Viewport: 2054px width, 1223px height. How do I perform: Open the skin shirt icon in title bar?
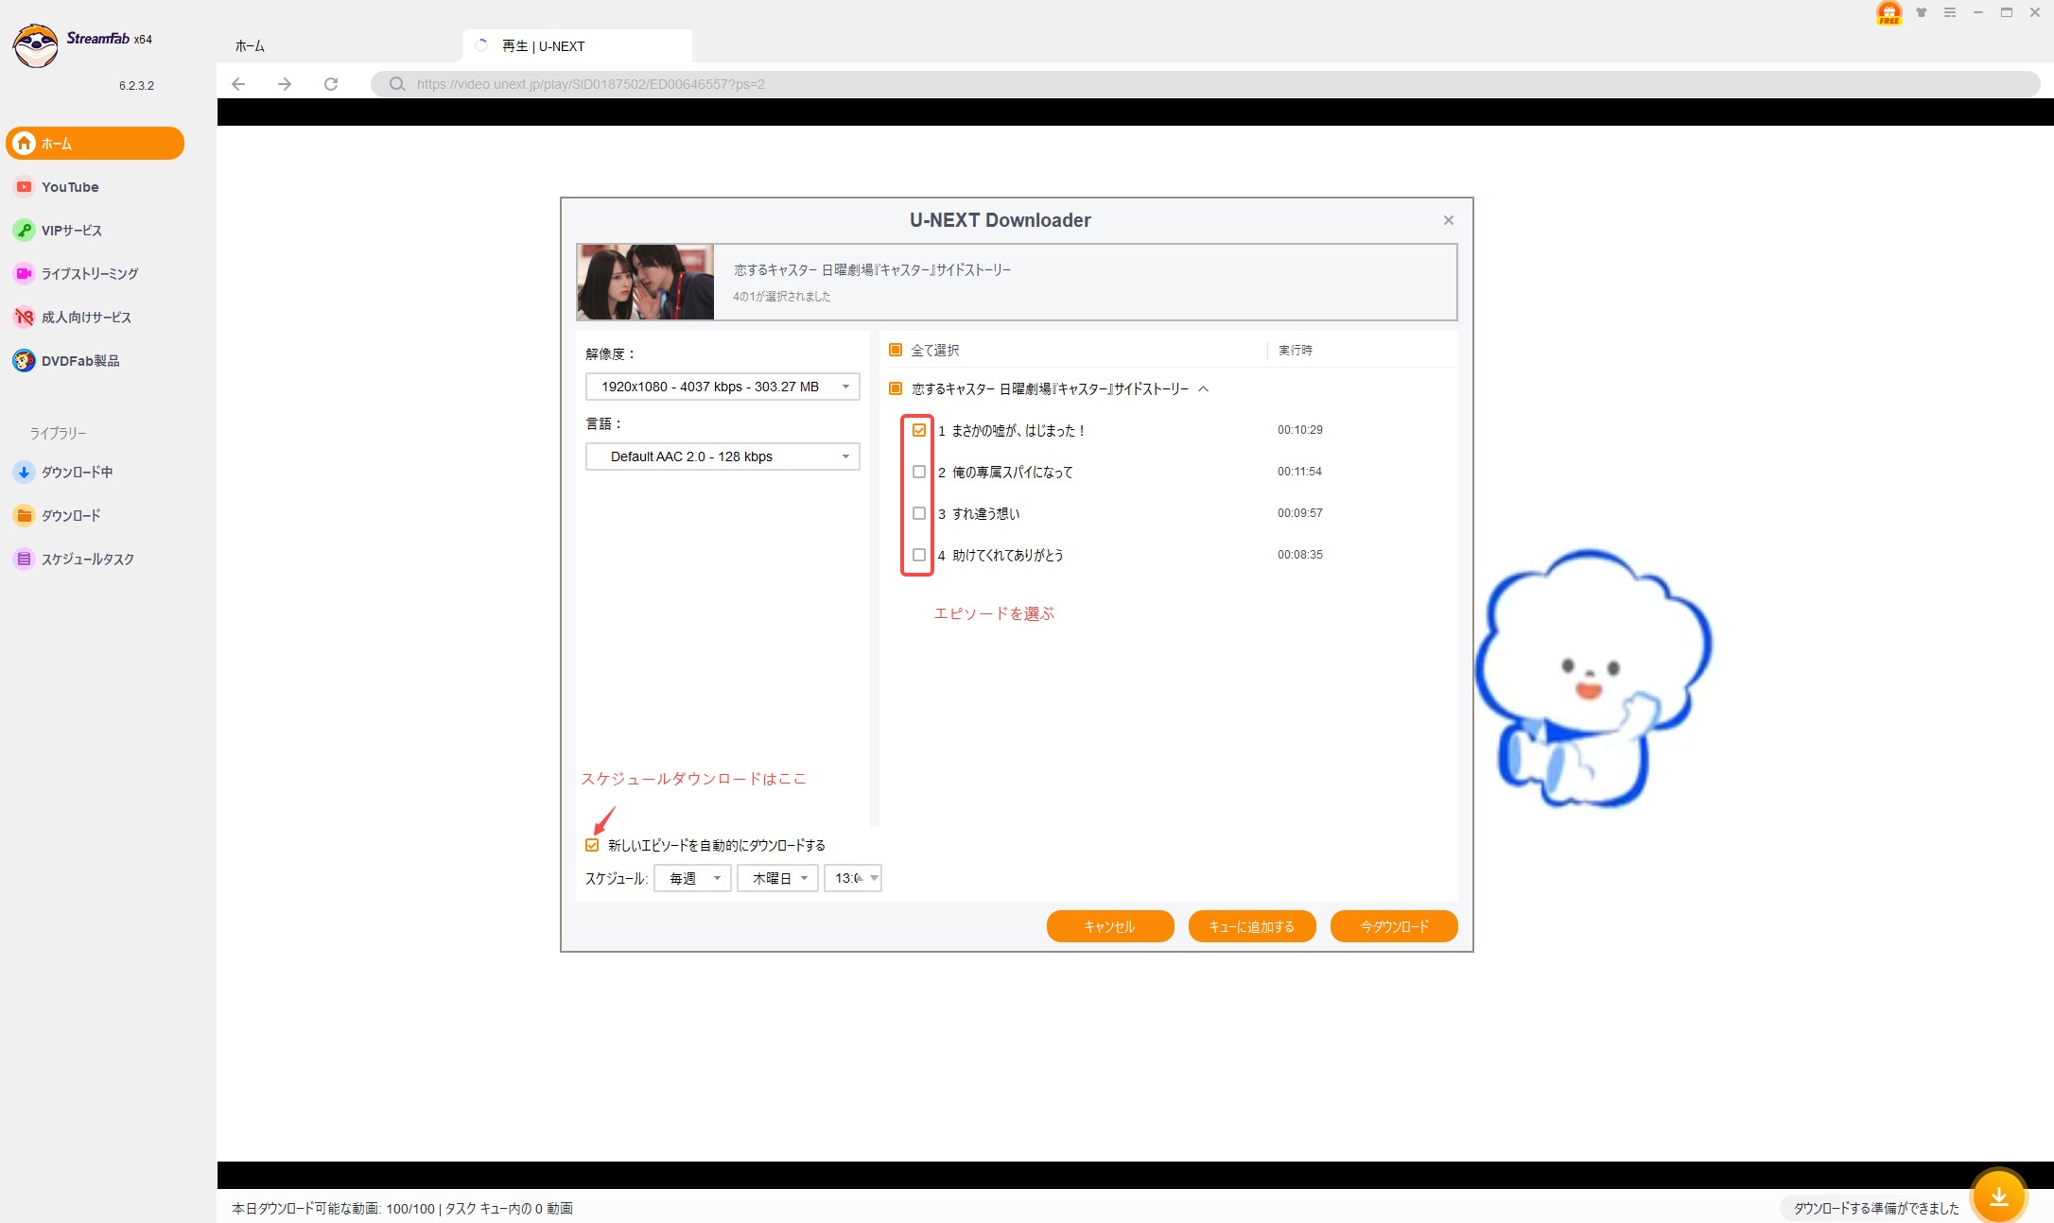pos(1922,12)
